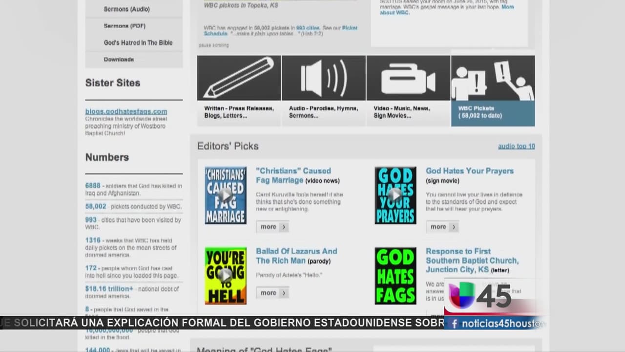625x352 pixels.
Task: Click the "$18.16 trillion+" number link
Action: (109, 289)
